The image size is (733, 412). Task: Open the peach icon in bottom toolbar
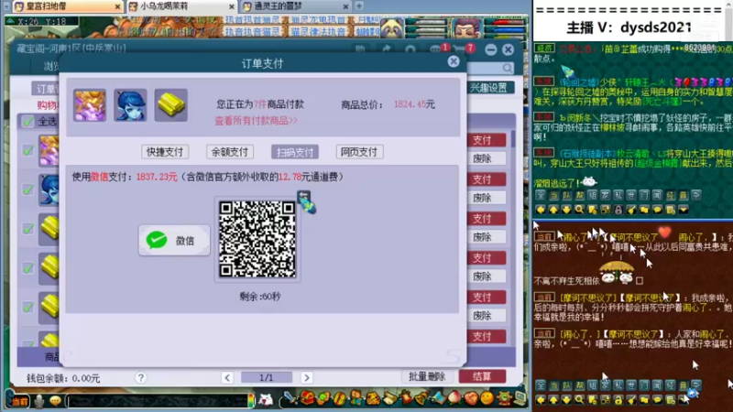(x=454, y=398)
